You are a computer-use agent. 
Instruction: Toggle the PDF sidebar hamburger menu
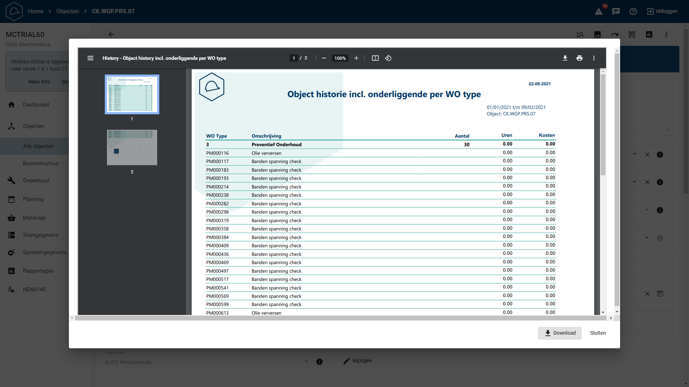coord(90,58)
